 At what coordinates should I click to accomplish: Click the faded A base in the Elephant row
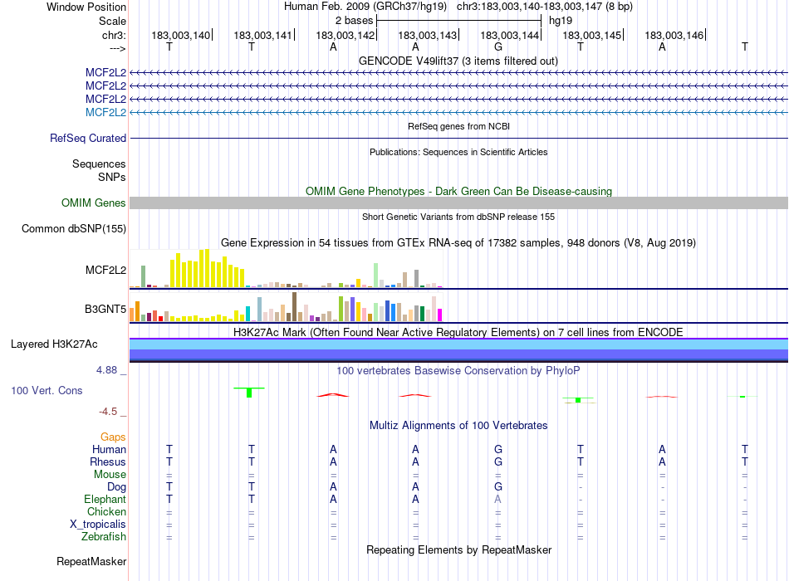point(497,499)
